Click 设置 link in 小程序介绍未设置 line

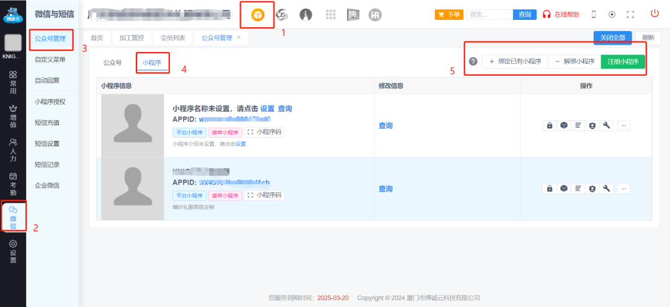241,144
